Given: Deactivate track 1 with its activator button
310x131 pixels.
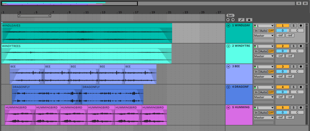Looking at the screenshot, I should coord(282,26).
